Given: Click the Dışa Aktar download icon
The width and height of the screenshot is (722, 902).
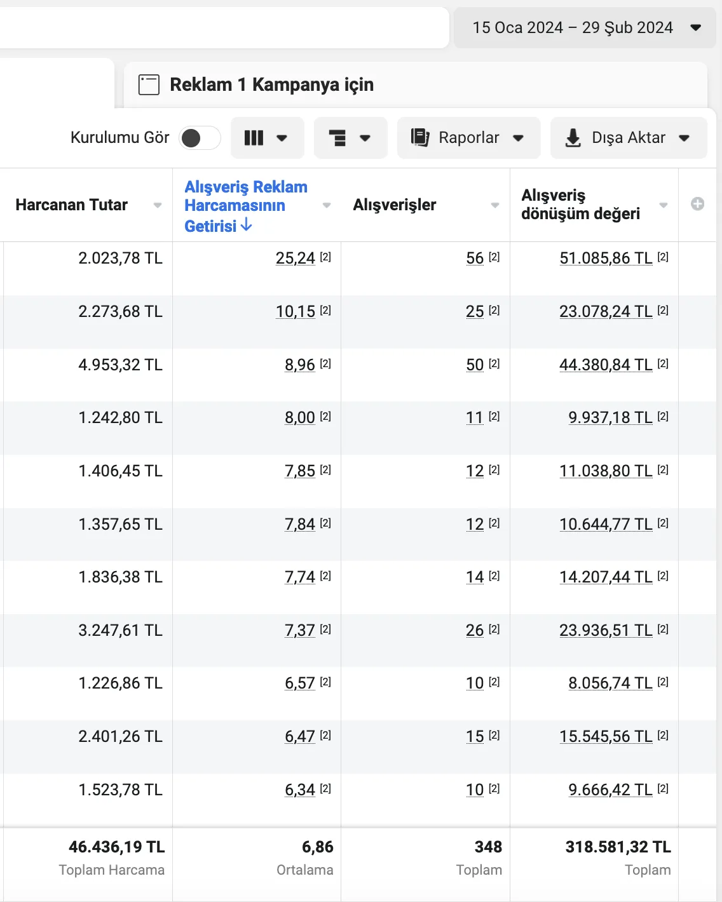Looking at the screenshot, I should (x=573, y=138).
